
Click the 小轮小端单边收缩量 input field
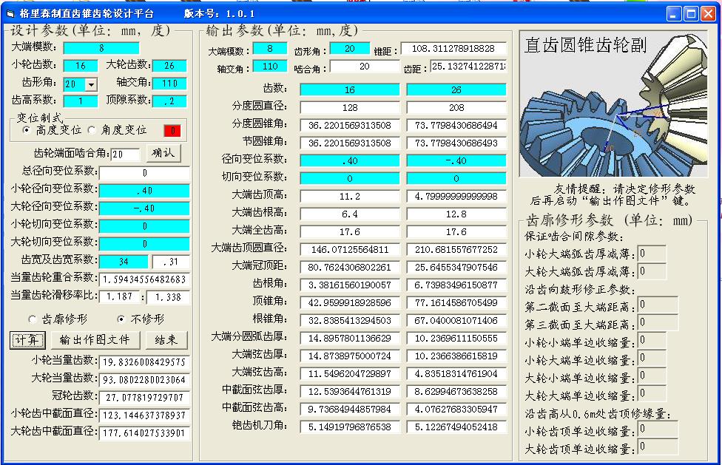[x=652, y=340]
